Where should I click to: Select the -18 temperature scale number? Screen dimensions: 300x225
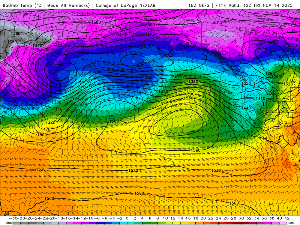coord(59,218)
